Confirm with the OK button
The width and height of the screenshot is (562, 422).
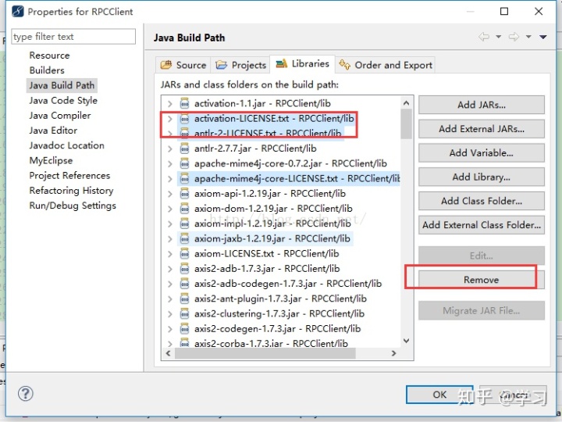coord(439,395)
